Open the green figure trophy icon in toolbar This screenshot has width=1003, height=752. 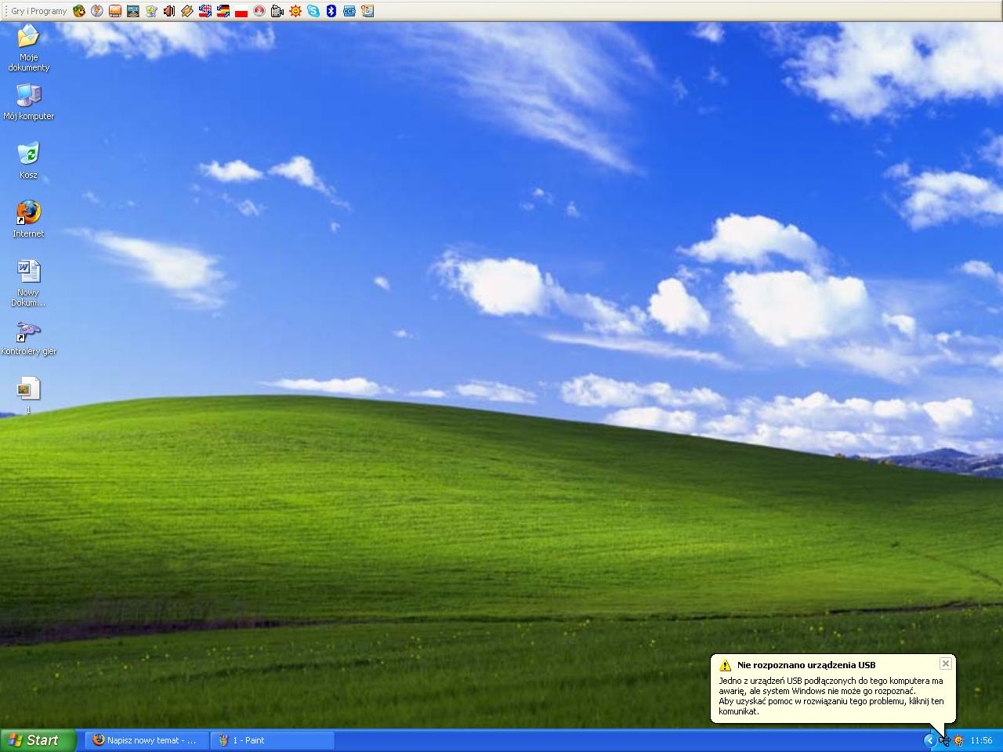[x=151, y=11]
